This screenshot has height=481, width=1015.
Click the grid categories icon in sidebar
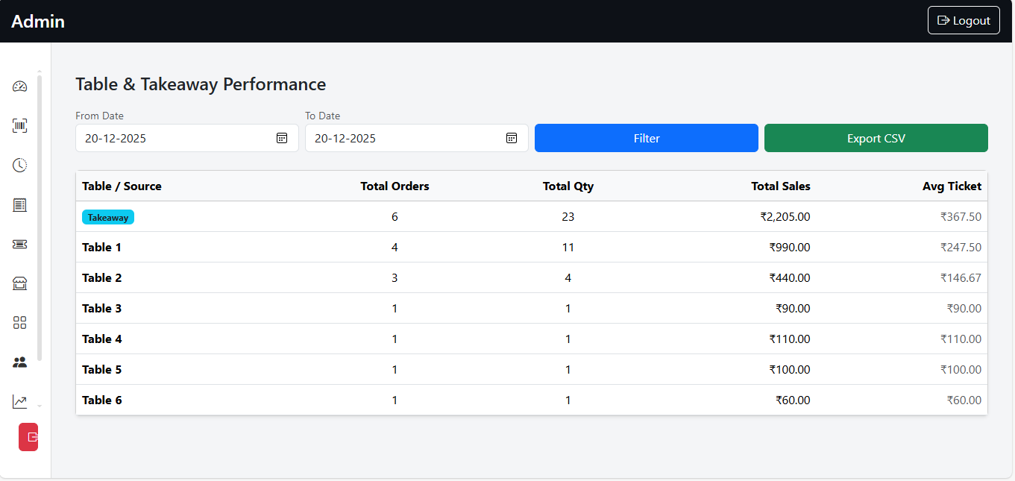[19, 322]
